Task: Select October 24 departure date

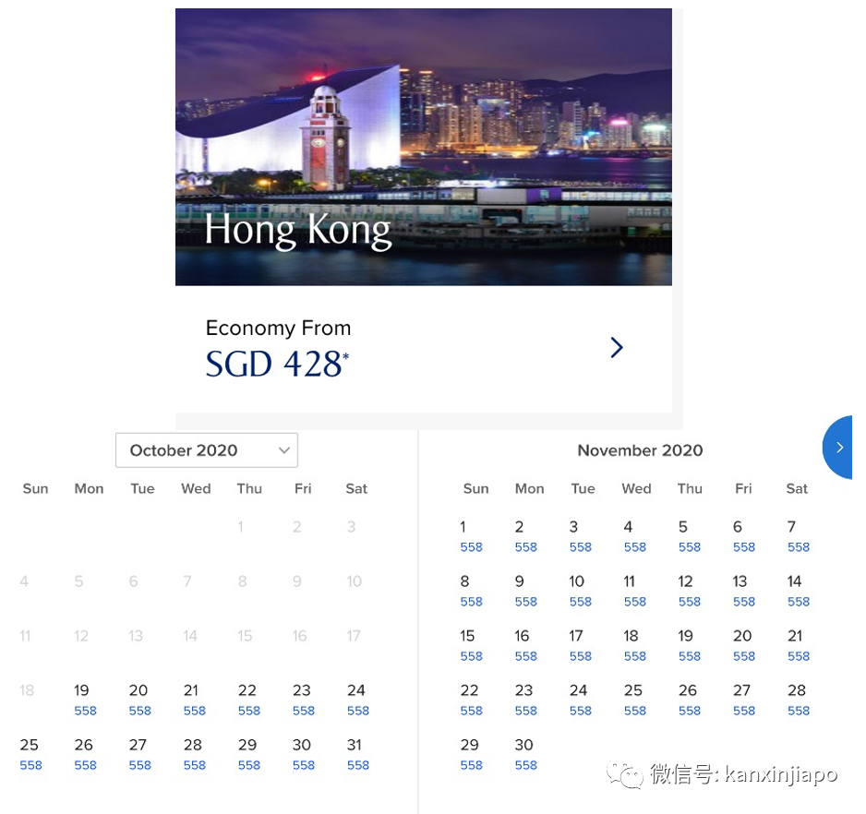Action: [356, 699]
